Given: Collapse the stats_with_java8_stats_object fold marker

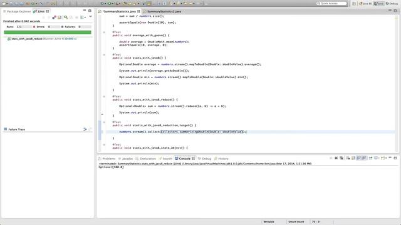Looking at the screenshot, I should [x=104, y=144].
